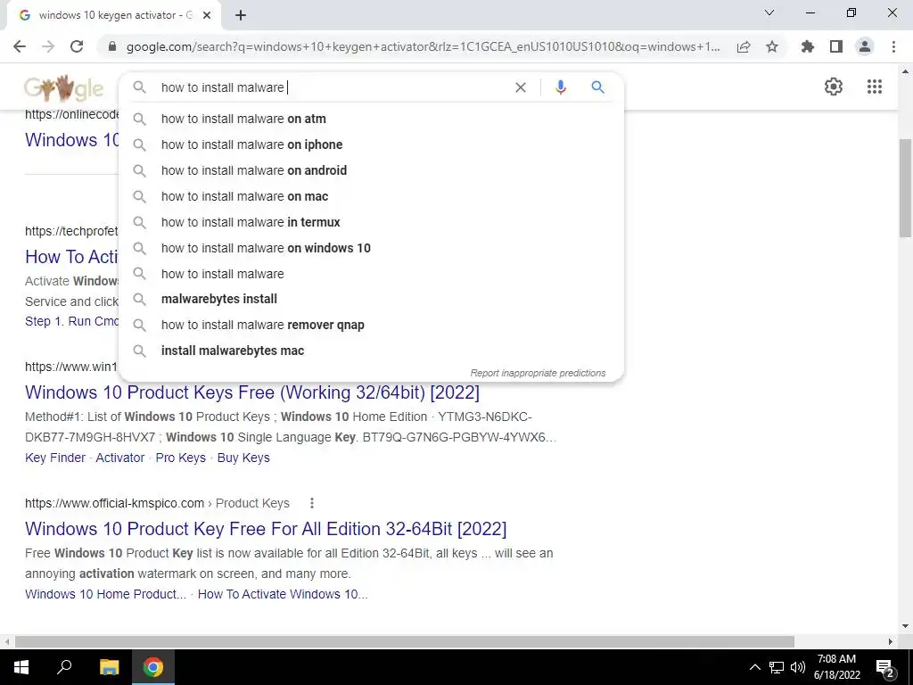Viewport: 913px width, 685px height.
Task: Open 'Windows 10 Product Key Free For All Edition' result
Action: point(266,529)
